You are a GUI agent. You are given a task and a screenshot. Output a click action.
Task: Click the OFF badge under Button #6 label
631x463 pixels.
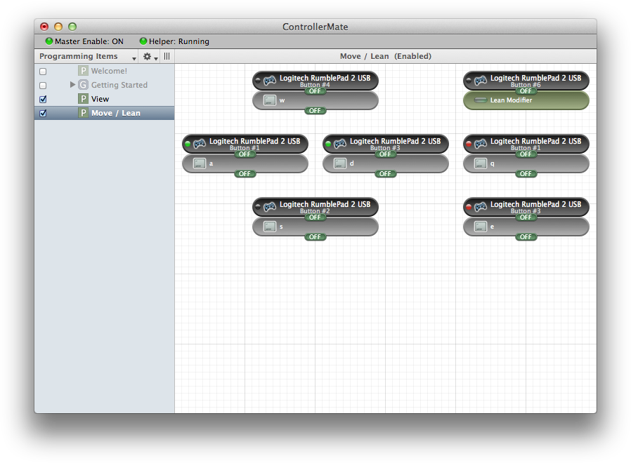coord(526,90)
